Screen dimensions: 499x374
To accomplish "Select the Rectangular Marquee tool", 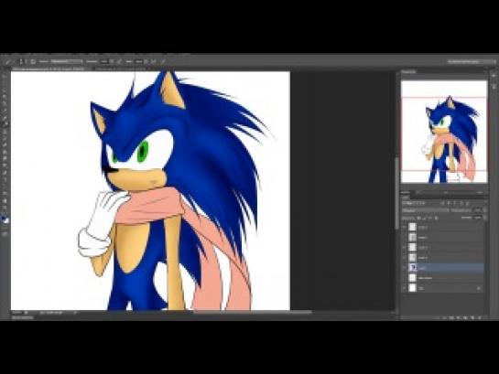I will click(x=5, y=83).
